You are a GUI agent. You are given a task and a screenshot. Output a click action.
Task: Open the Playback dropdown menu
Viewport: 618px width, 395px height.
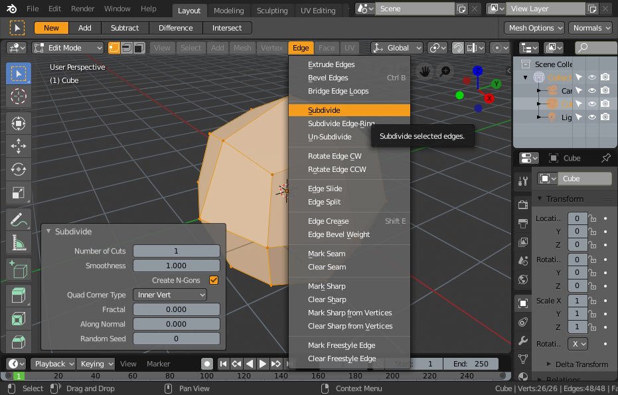pyautogui.click(x=53, y=364)
